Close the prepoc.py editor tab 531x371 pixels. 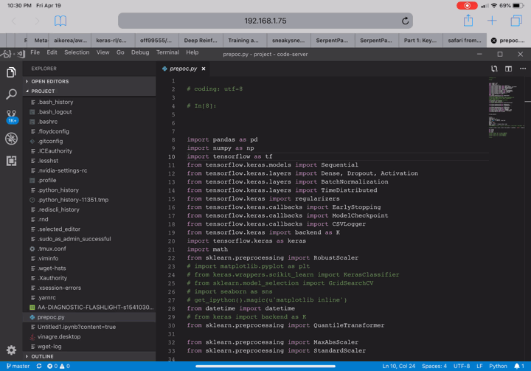pos(204,69)
